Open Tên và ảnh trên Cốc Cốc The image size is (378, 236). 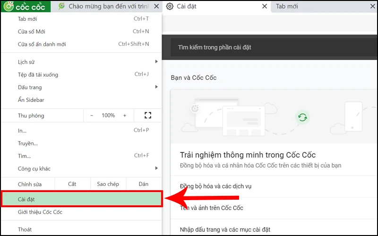click(274, 208)
